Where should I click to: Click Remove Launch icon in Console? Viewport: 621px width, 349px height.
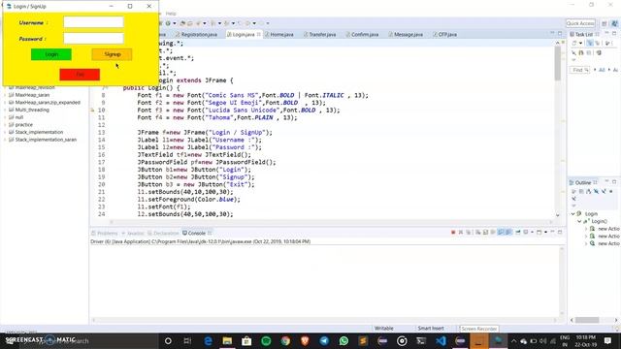coord(461,233)
